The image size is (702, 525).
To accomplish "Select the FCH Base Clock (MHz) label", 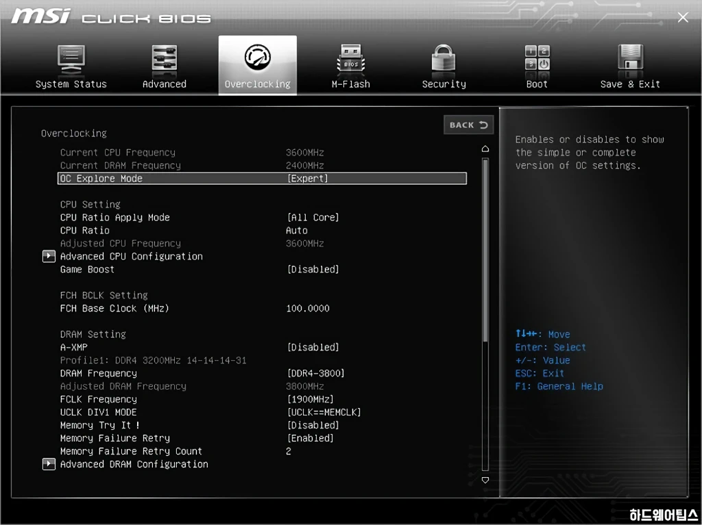I will click(114, 308).
